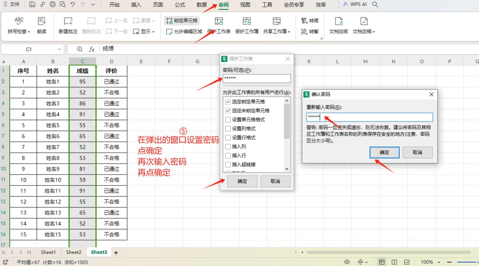Open 显示 show comments dropdown
The height and width of the screenshot is (266, 479).
click(x=153, y=32)
